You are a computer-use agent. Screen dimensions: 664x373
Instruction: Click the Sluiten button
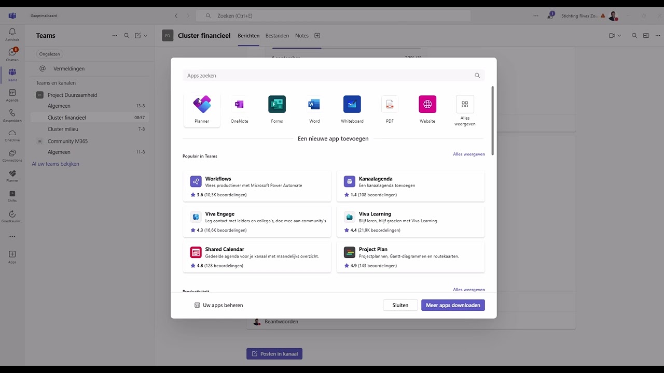(400, 305)
